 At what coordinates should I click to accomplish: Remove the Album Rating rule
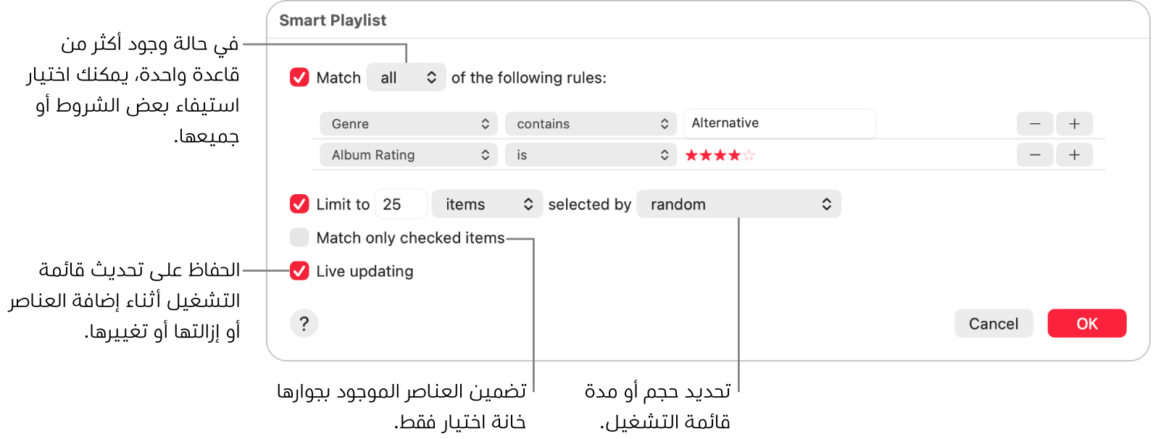pyautogui.click(x=1035, y=154)
